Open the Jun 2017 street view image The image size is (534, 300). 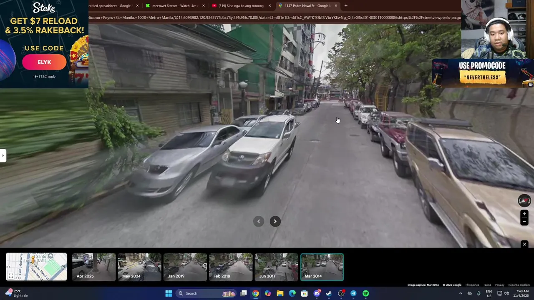(276, 267)
